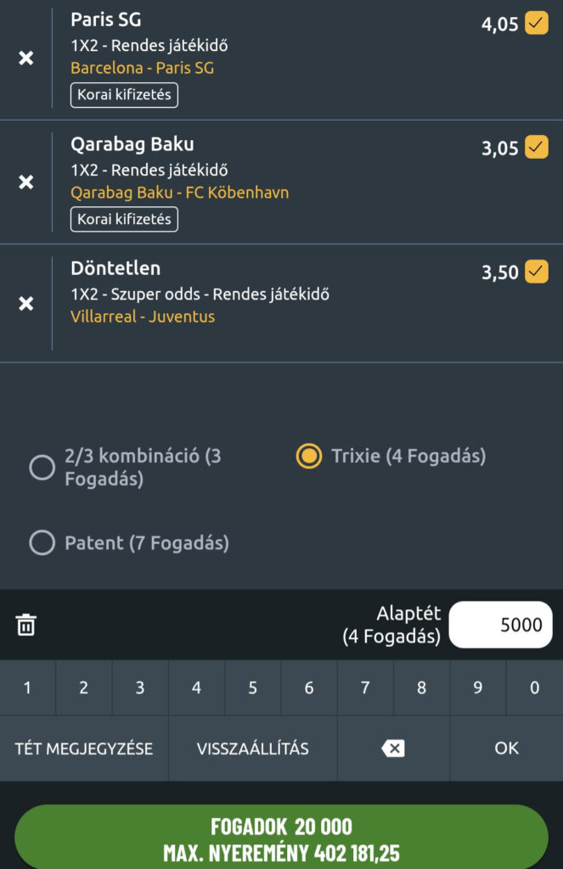Remove the Paris SG bet selection
563x869 pixels.
point(26,59)
